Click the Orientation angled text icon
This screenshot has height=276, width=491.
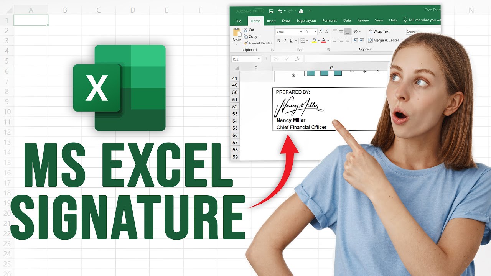[x=356, y=31]
